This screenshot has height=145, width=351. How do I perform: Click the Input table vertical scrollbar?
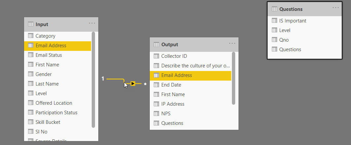point(93,79)
